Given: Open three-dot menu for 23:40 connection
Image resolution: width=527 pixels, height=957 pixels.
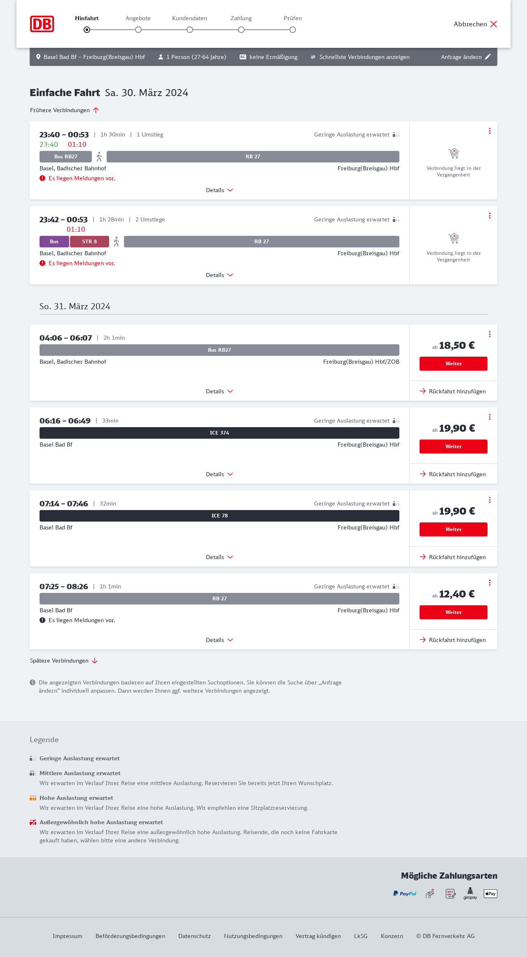Looking at the screenshot, I should pyautogui.click(x=490, y=131).
